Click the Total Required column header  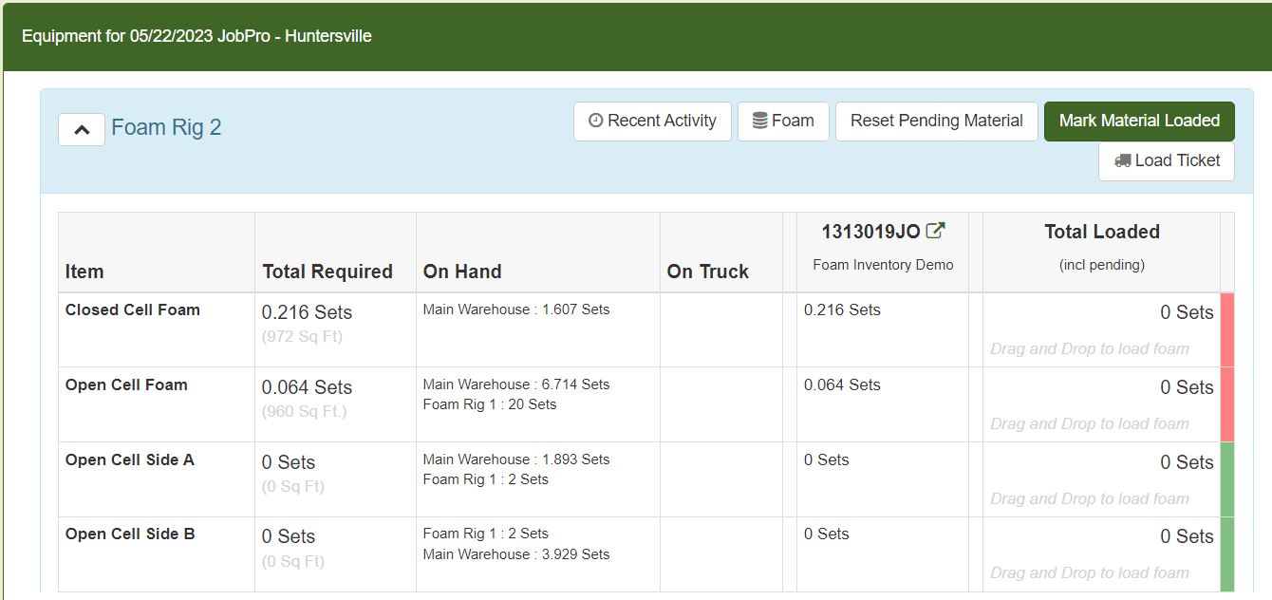tap(327, 272)
